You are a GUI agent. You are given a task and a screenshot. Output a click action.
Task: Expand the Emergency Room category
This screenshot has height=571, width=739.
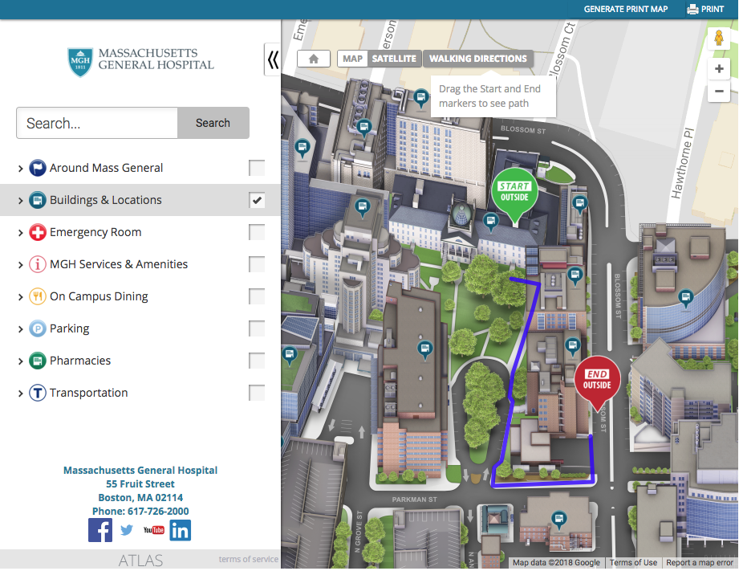pyautogui.click(x=20, y=233)
